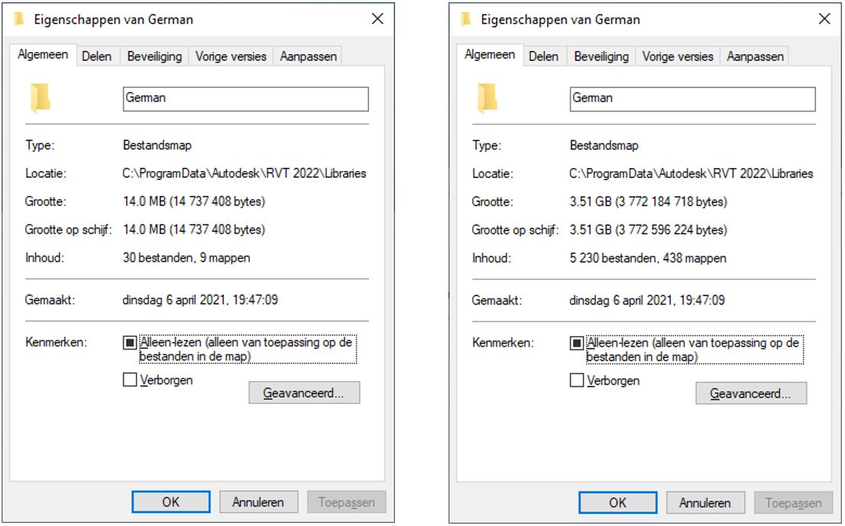This screenshot has width=845, height=526.
Task: Click title bar folder icon of left dialog
Action: [x=19, y=19]
